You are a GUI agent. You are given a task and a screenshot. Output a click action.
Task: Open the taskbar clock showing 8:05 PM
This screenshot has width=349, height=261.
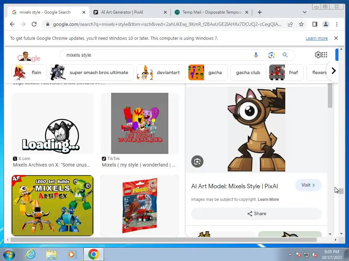(332, 255)
